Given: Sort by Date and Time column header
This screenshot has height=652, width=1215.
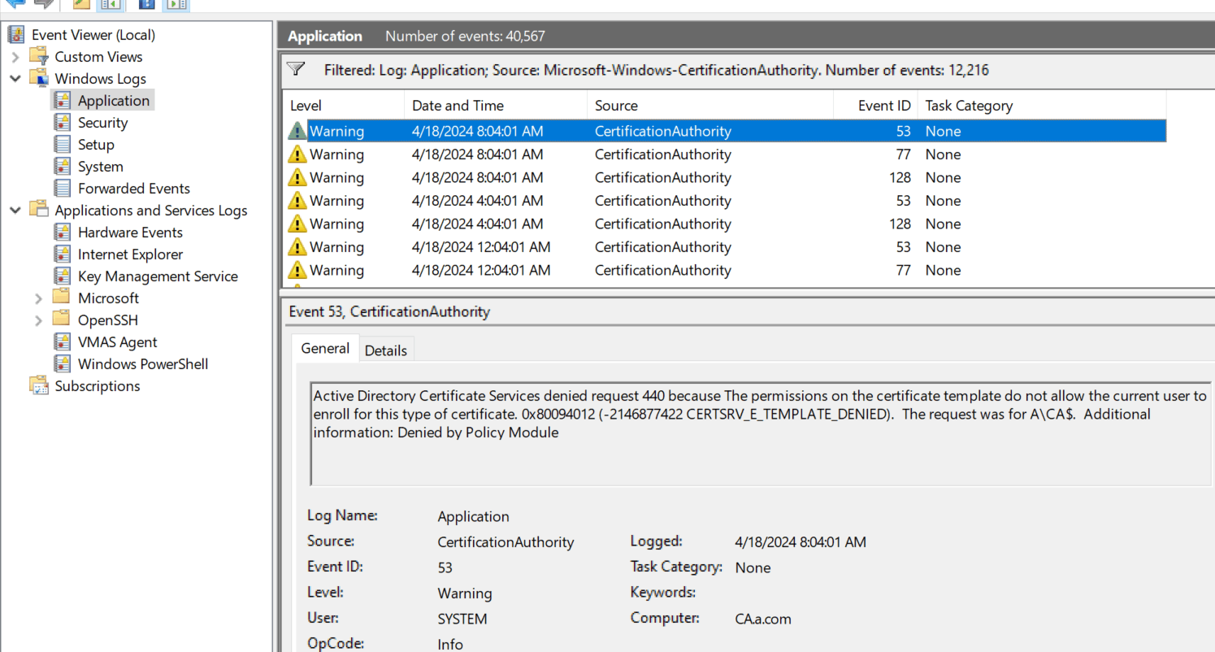Looking at the screenshot, I should pos(496,105).
